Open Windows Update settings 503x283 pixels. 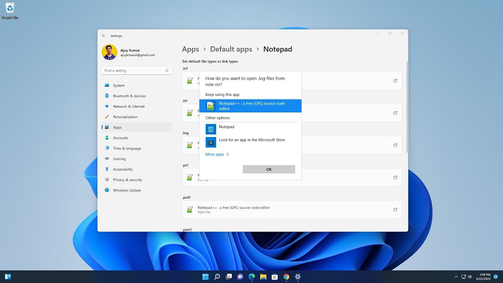tap(136, 190)
